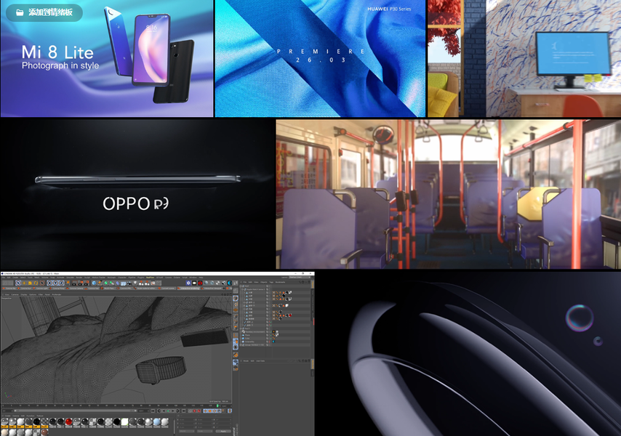621x436 pixels.
Task: Click the 添加到情绪板 button
Action: coord(44,12)
